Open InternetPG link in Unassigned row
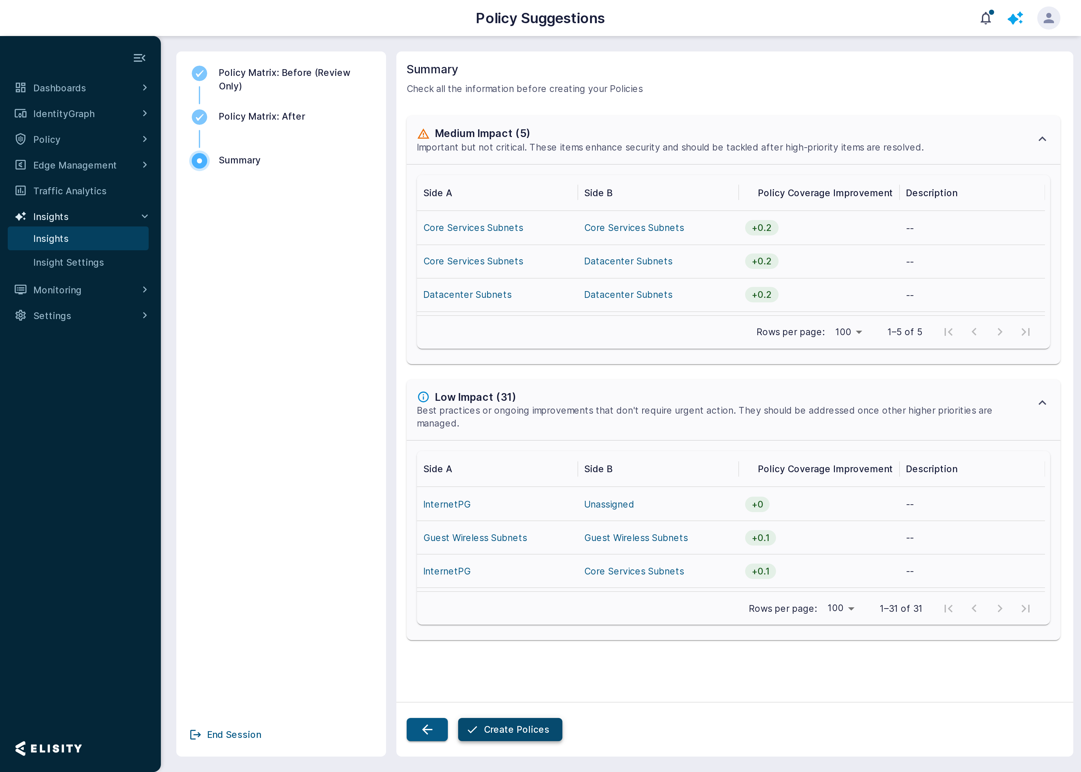This screenshot has width=1081, height=772. (447, 504)
